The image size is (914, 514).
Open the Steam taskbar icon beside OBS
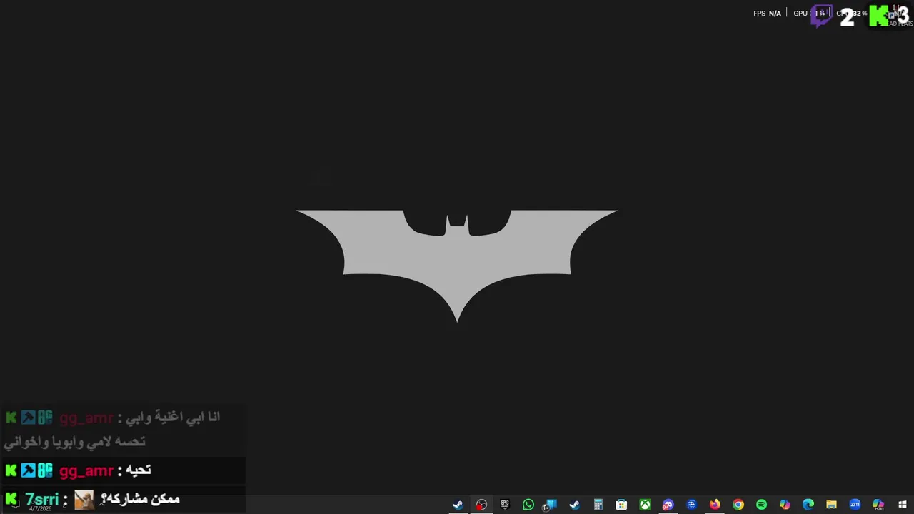click(x=458, y=505)
